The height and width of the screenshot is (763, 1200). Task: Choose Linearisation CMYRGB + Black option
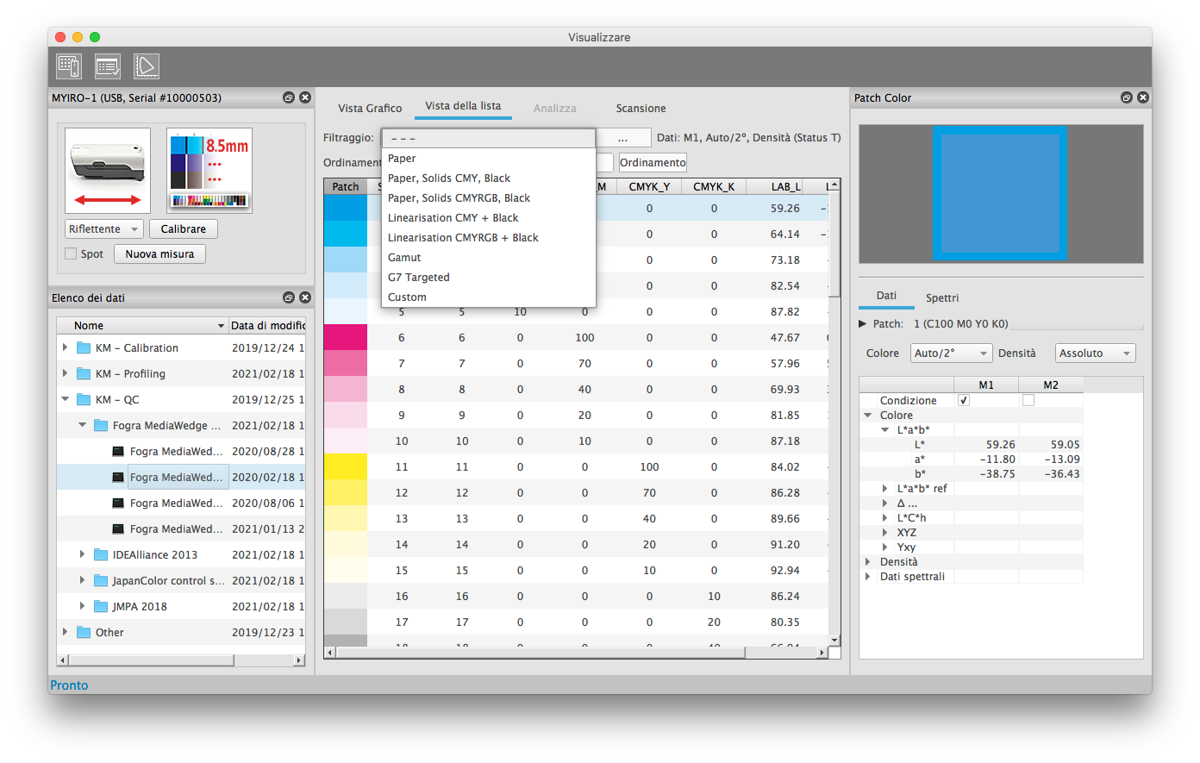(489, 238)
